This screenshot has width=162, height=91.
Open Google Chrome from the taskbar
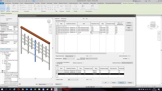coord(23,89)
